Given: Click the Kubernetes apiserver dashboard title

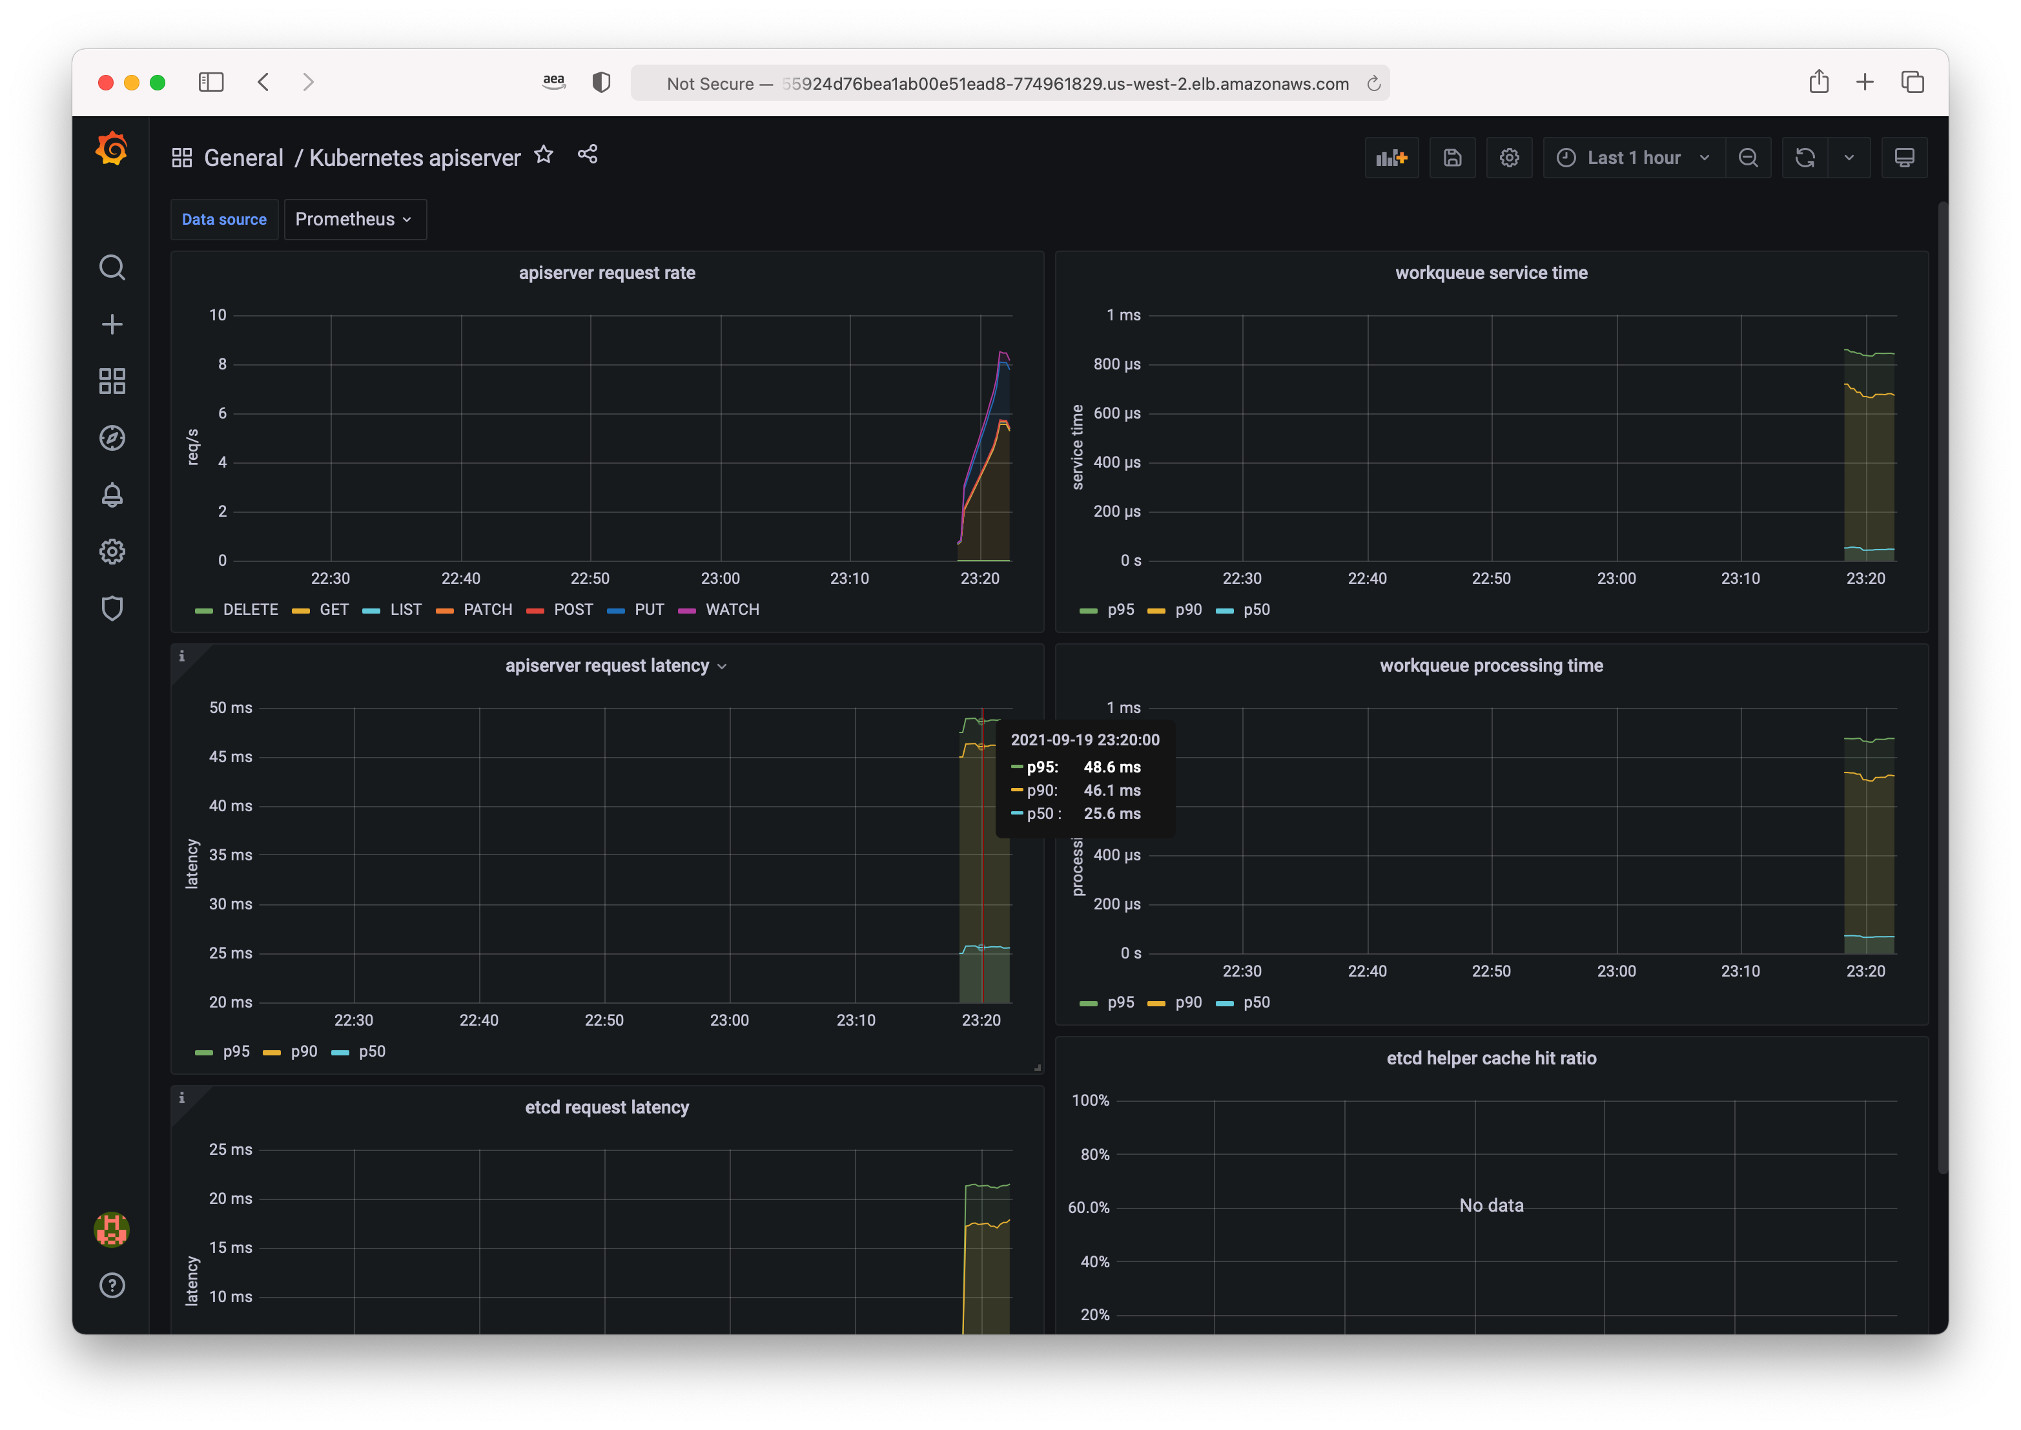Looking at the screenshot, I should click(415, 158).
